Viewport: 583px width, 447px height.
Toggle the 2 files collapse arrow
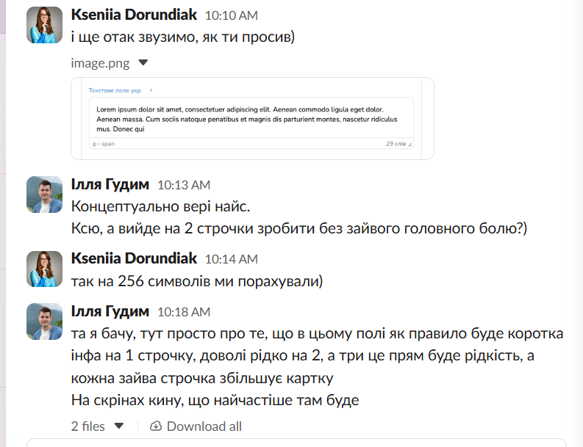119,426
